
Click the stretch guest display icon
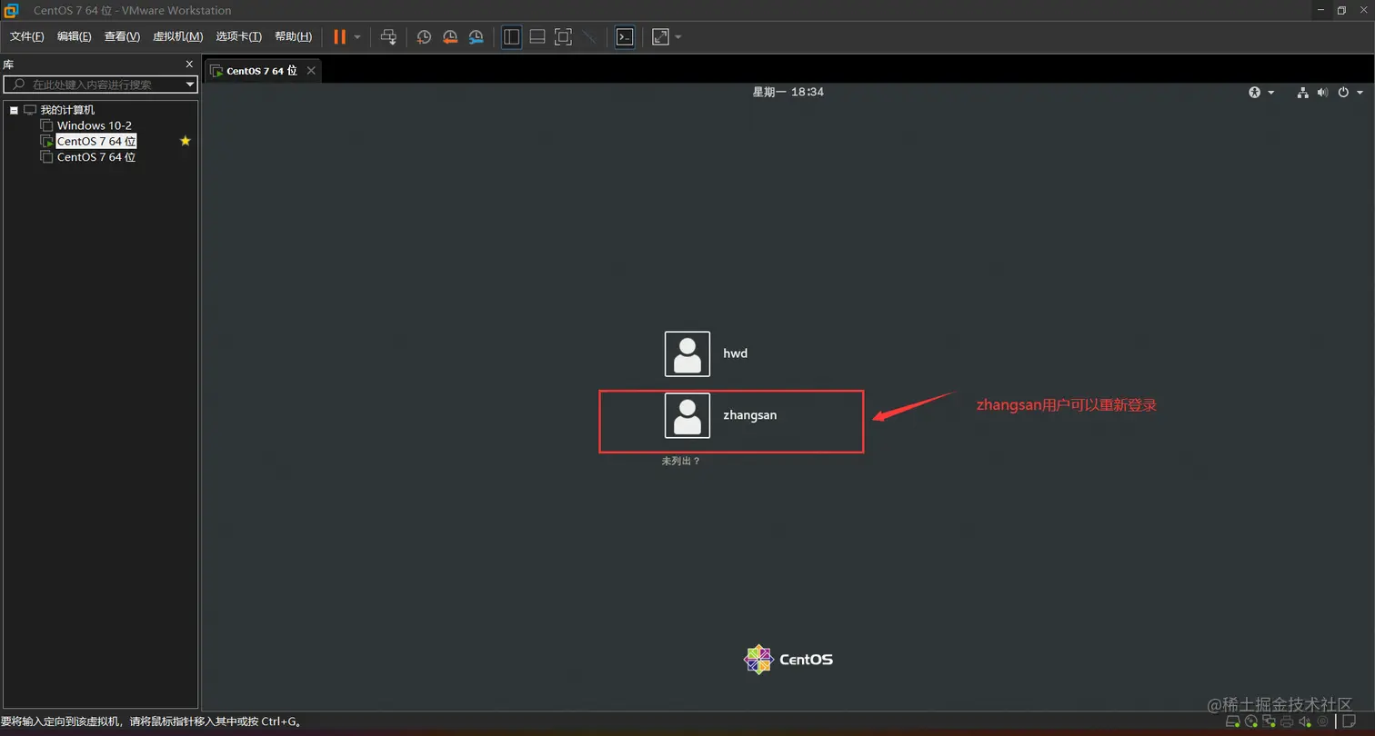point(661,36)
